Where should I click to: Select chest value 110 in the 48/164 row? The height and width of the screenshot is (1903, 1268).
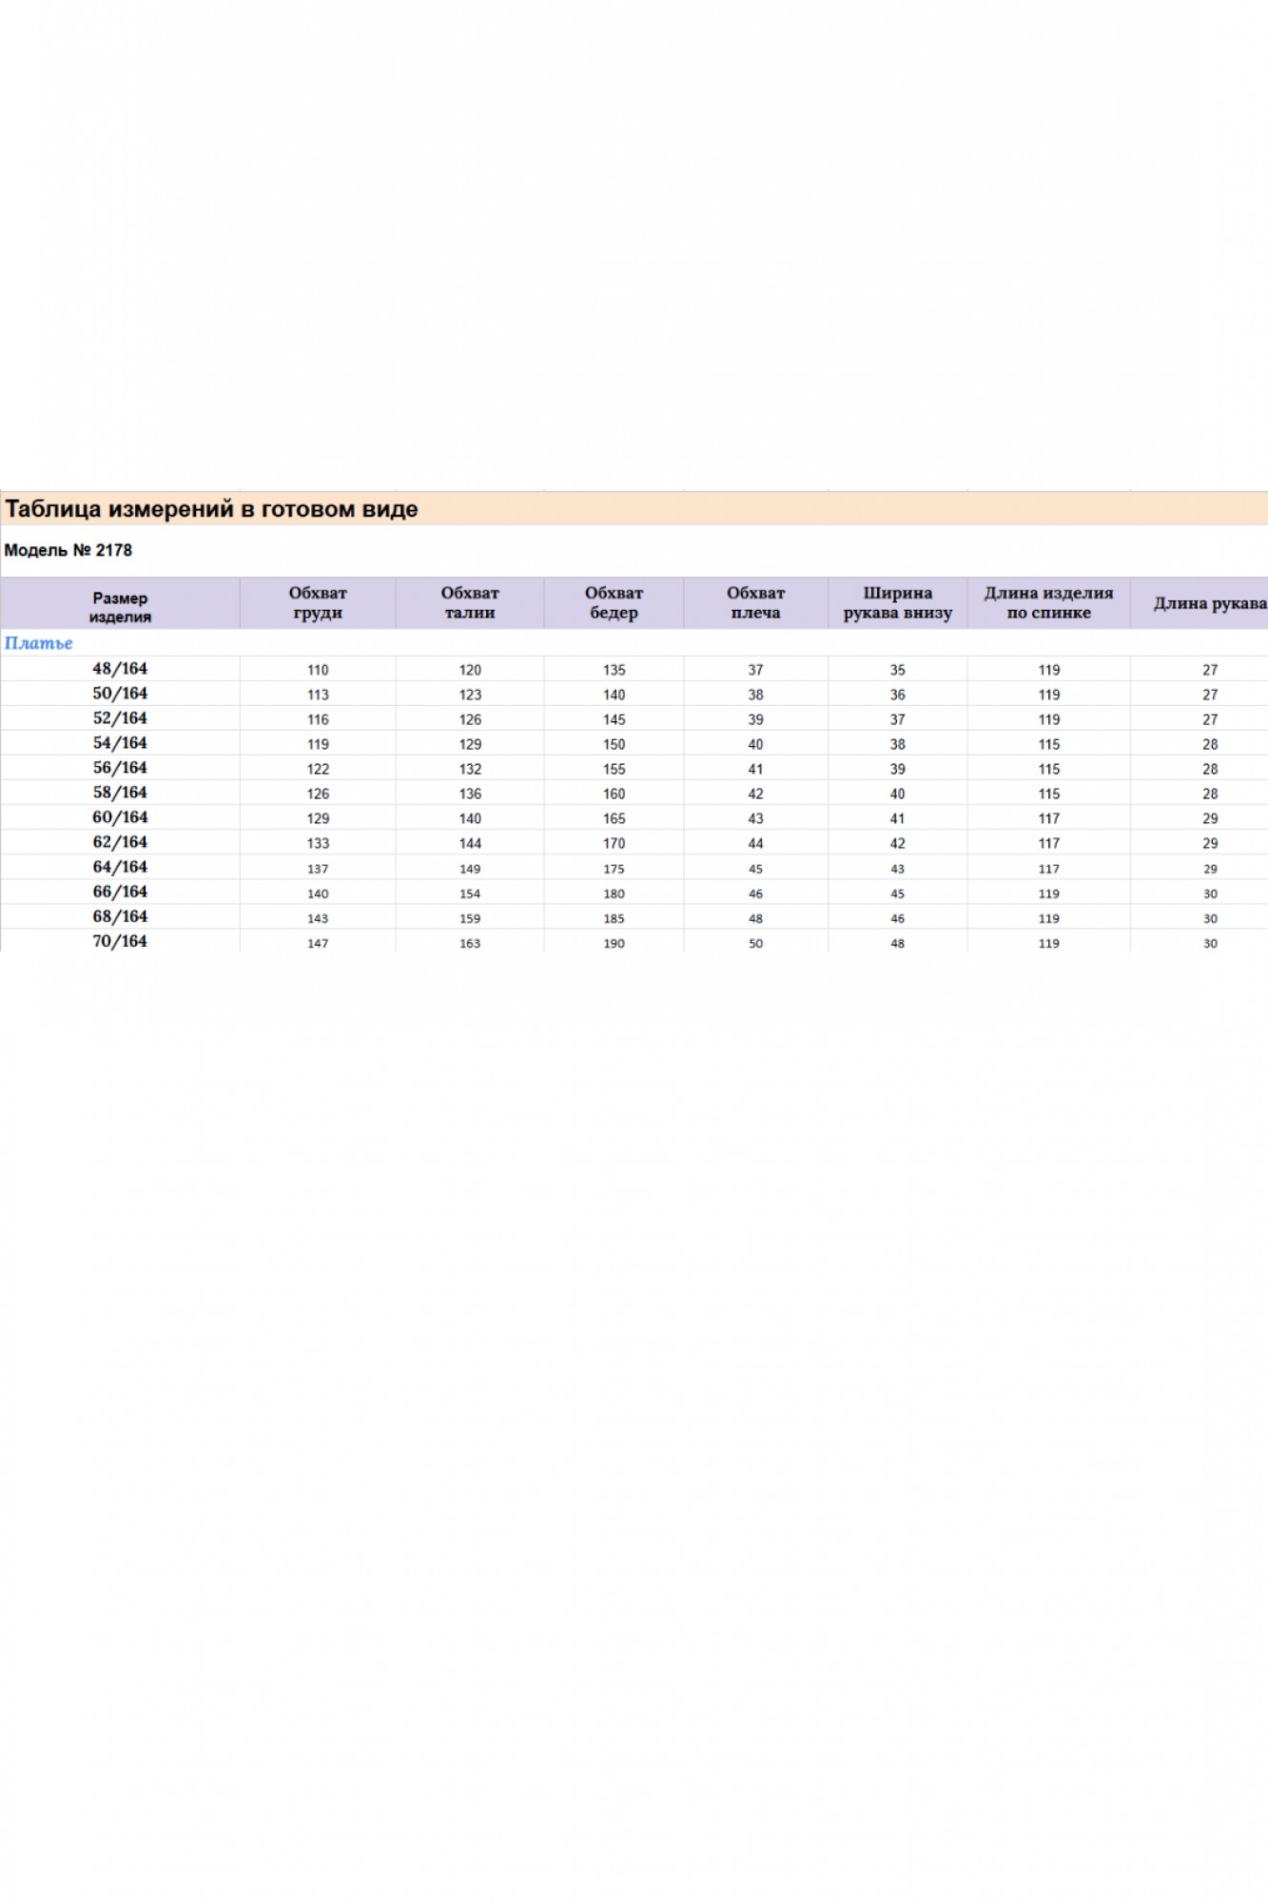point(318,670)
